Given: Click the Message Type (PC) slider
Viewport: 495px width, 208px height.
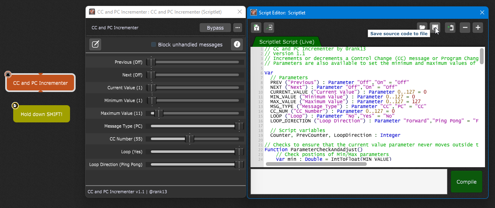Looking at the screenshot, I should click(195, 126).
